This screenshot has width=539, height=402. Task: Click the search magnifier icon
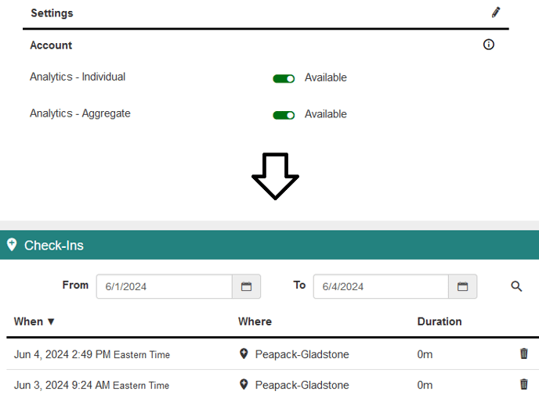pyautogui.click(x=516, y=286)
